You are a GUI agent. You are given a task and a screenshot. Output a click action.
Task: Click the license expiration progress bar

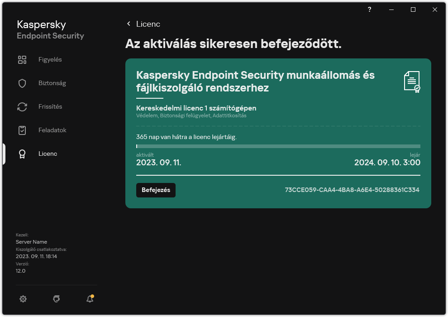(x=278, y=146)
